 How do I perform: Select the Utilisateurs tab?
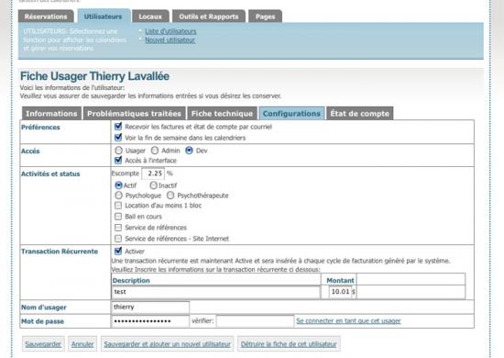[x=103, y=17]
